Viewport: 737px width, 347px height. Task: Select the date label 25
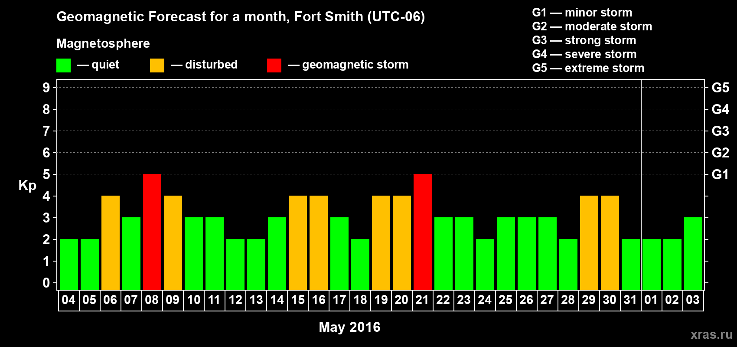click(505, 300)
